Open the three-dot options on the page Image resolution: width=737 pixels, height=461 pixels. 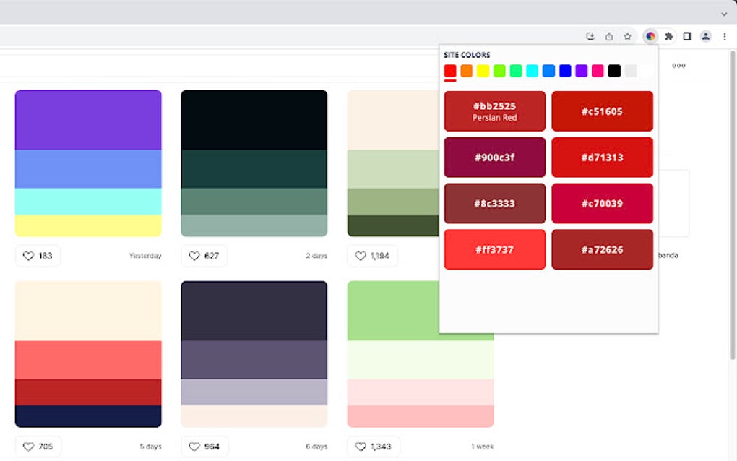click(678, 65)
